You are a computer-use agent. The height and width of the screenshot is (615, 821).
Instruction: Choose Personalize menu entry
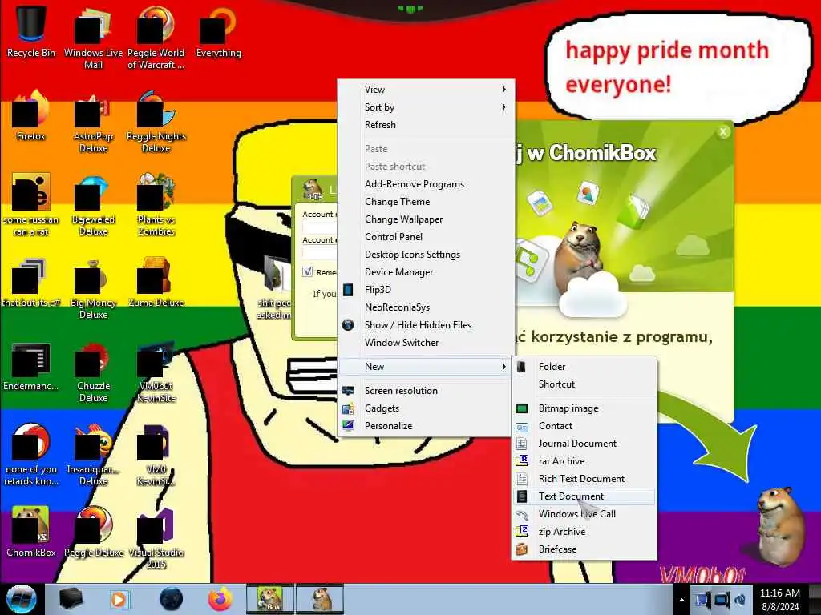pos(425,426)
